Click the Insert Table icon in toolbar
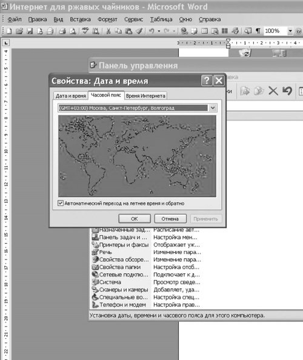 pos(204,31)
